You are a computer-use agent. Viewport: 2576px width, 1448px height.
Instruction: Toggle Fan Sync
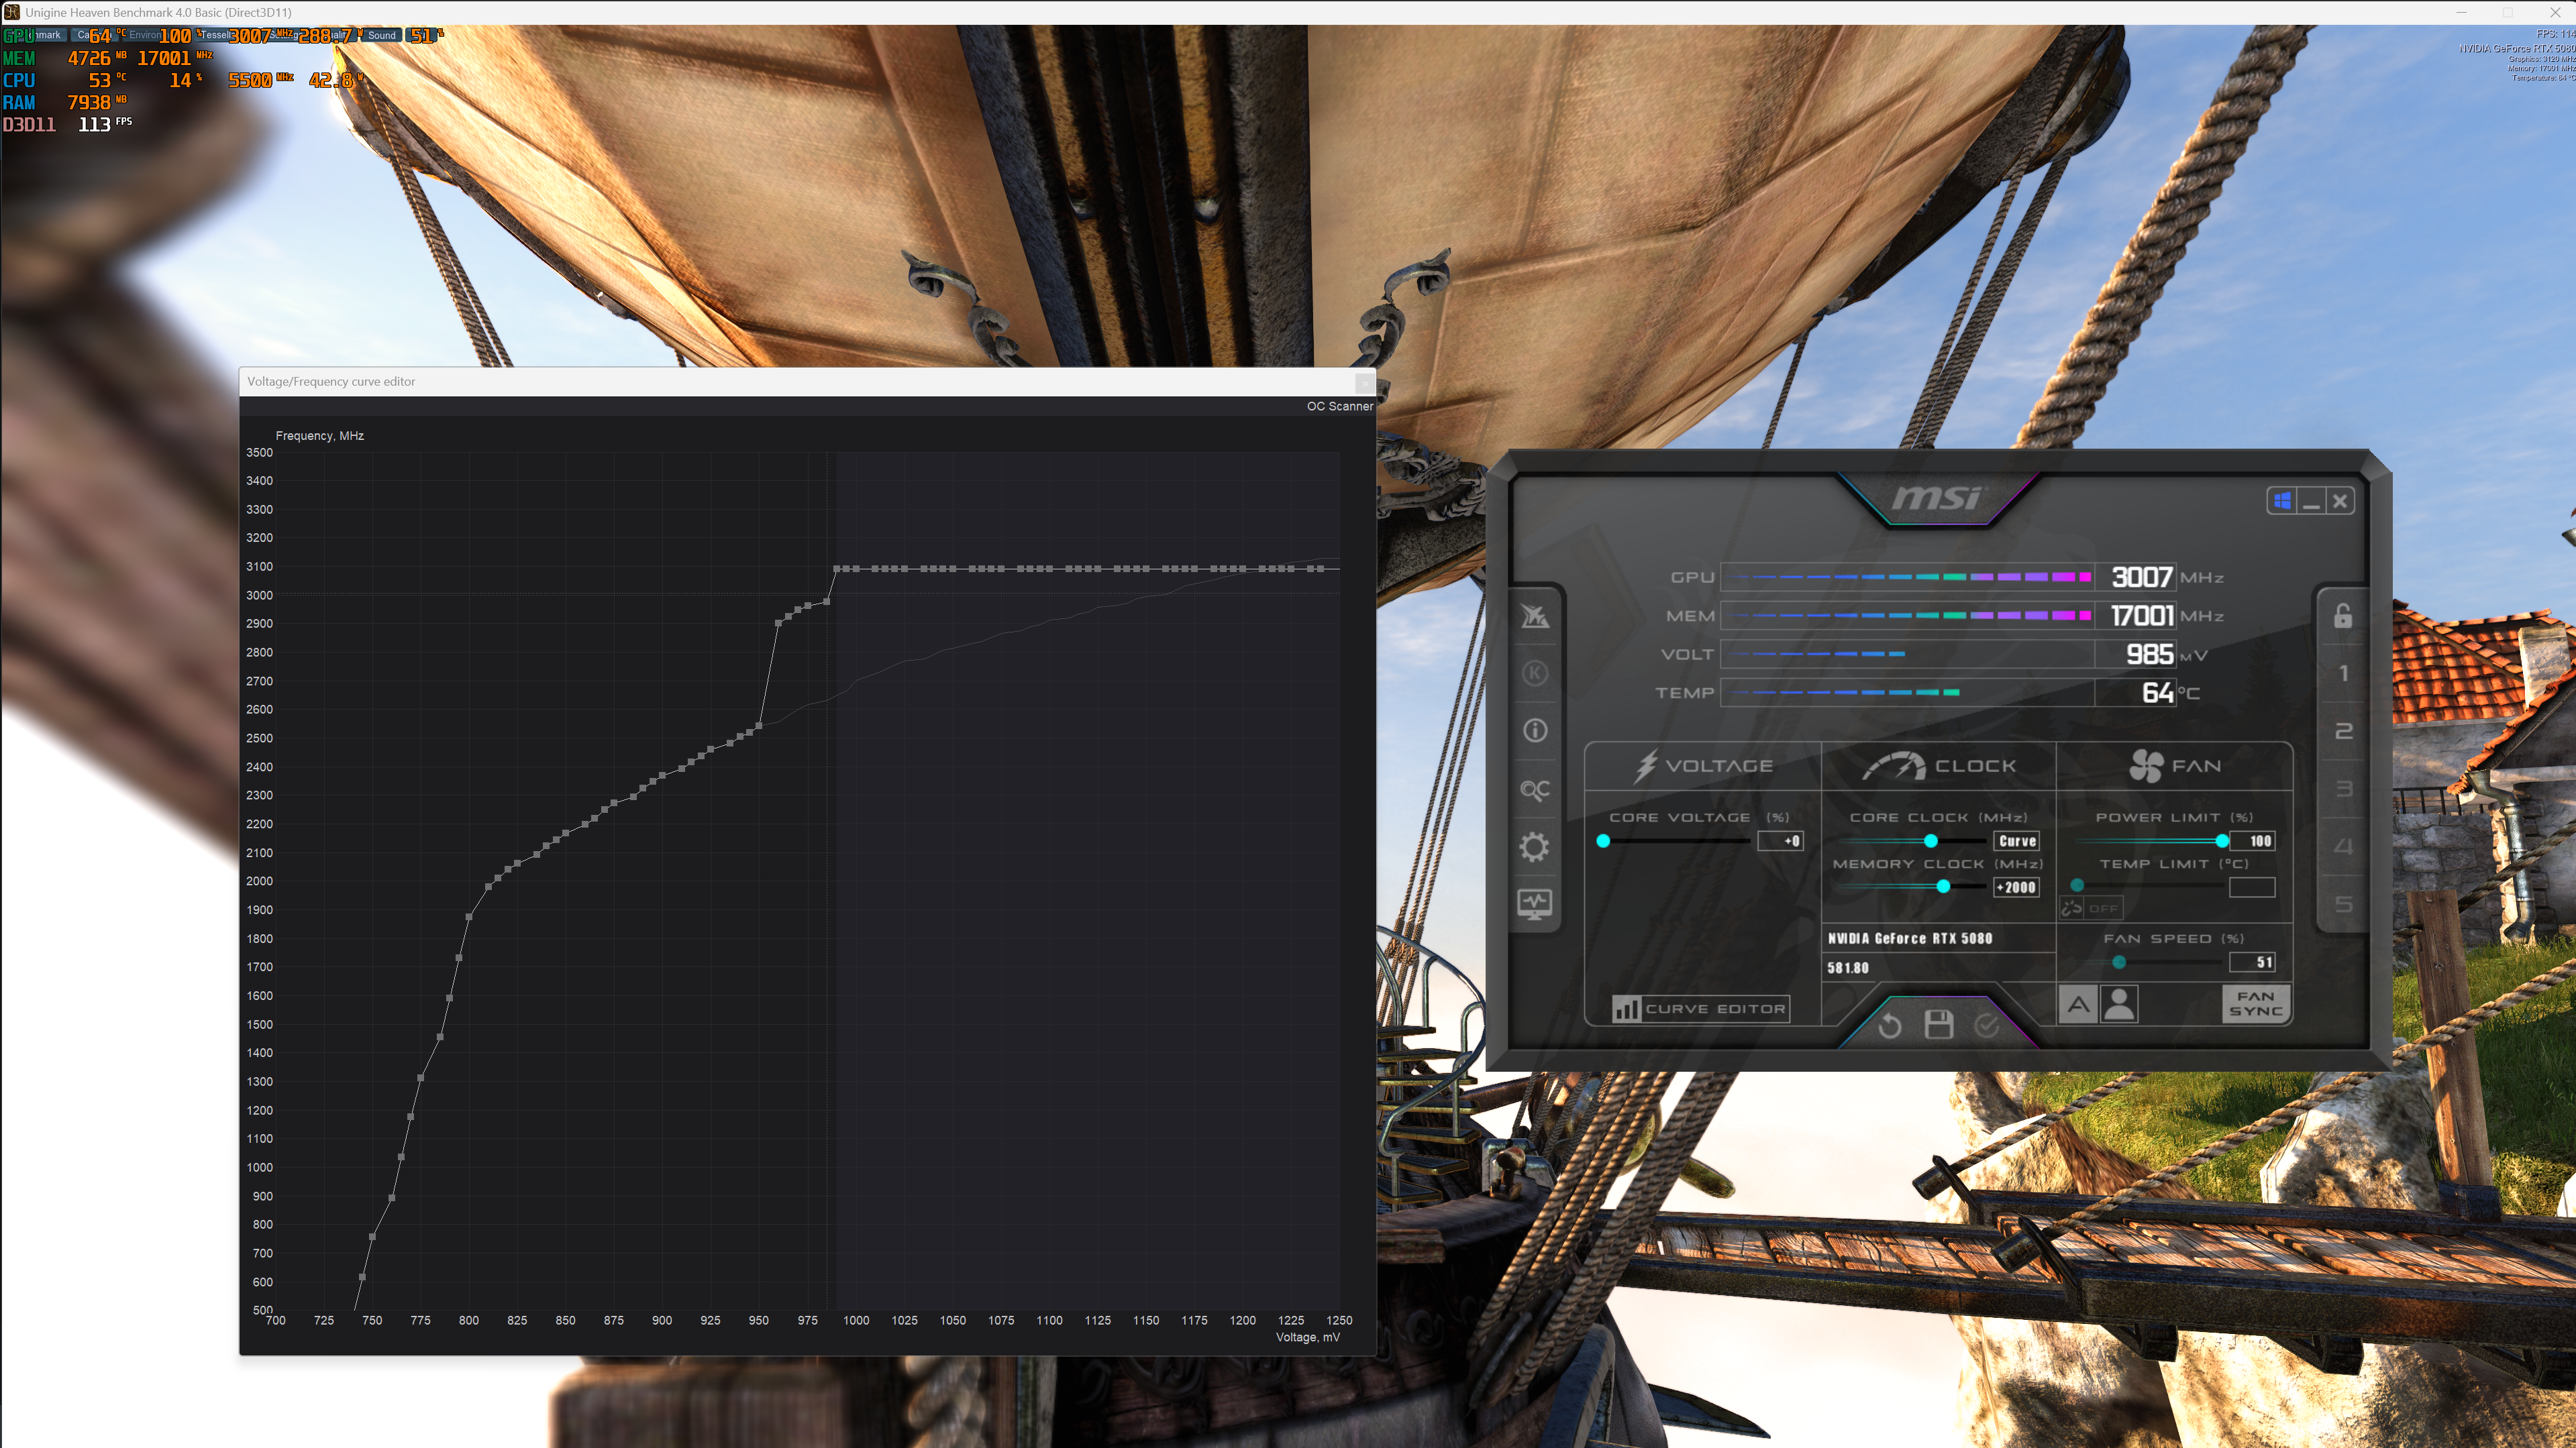[x=2256, y=1004]
